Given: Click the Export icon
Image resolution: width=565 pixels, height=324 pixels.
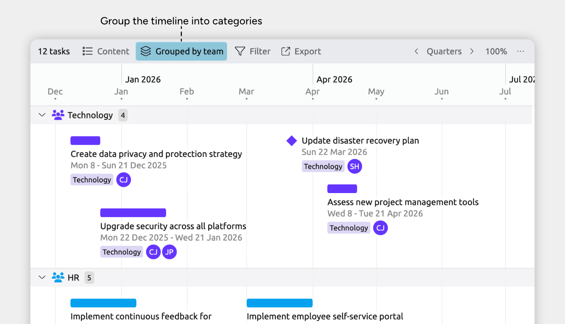Looking at the screenshot, I should coord(286,52).
